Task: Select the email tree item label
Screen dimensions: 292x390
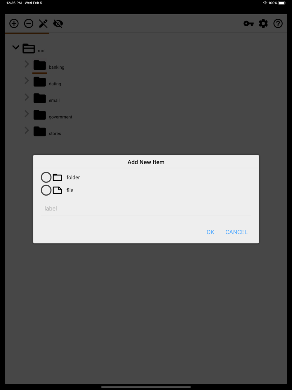Action: tap(54, 100)
